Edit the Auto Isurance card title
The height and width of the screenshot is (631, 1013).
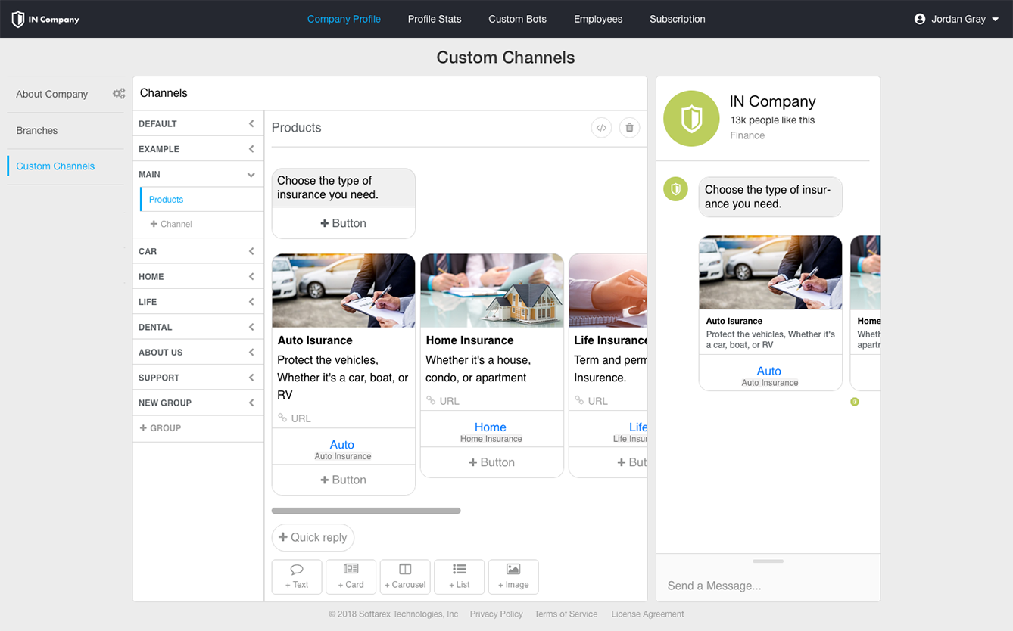315,340
